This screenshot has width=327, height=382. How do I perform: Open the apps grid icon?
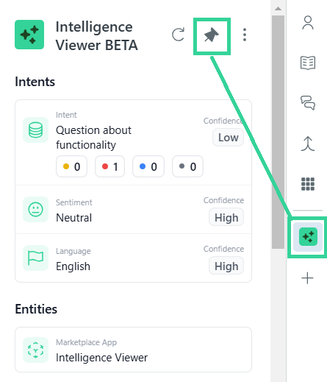308,184
